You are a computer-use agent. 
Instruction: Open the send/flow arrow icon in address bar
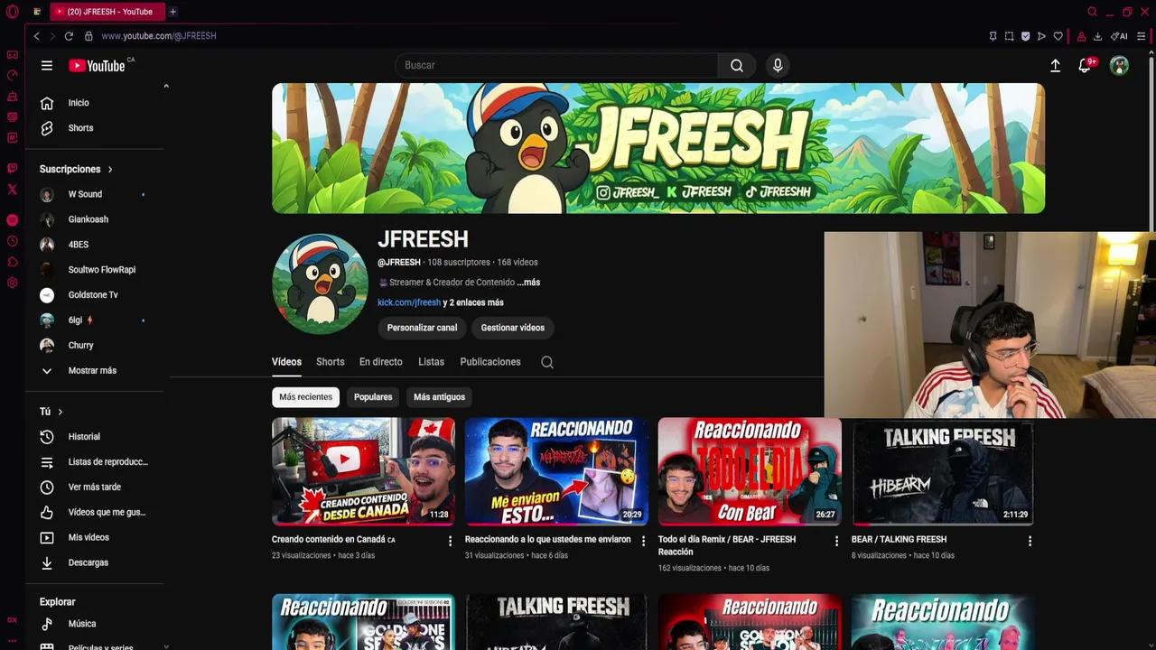coord(1041,36)
